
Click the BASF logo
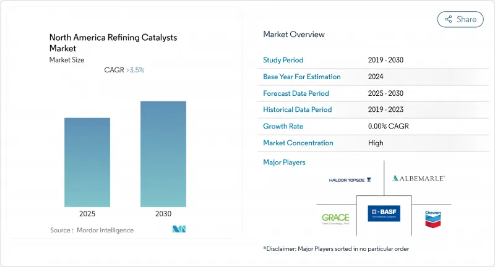384,213
